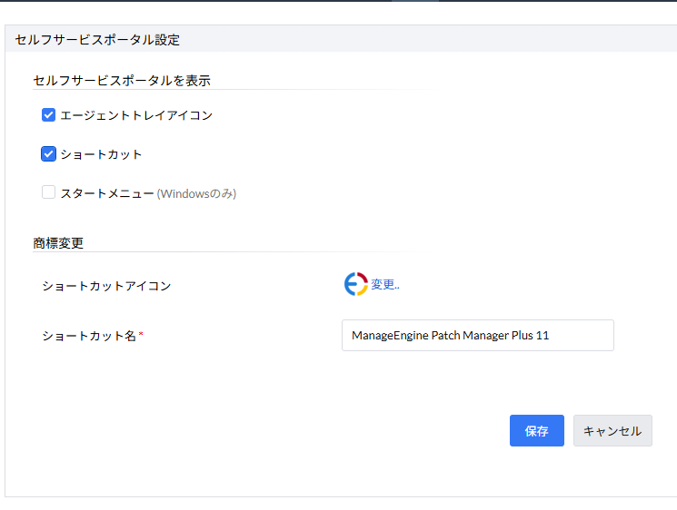Click the エージェントトレイアイコン label text
The width and height of the screenshot is (677, 510).
tap(136, 115)
